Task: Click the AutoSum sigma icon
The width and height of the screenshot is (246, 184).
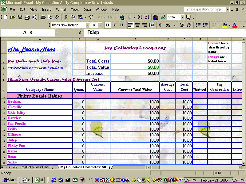Action: point(129,17)
